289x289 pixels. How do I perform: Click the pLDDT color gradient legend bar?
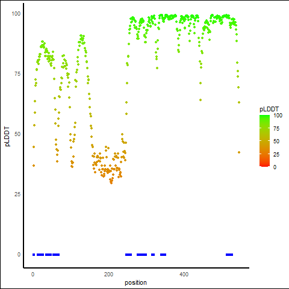pyautogui.click(x=264, y=141)
